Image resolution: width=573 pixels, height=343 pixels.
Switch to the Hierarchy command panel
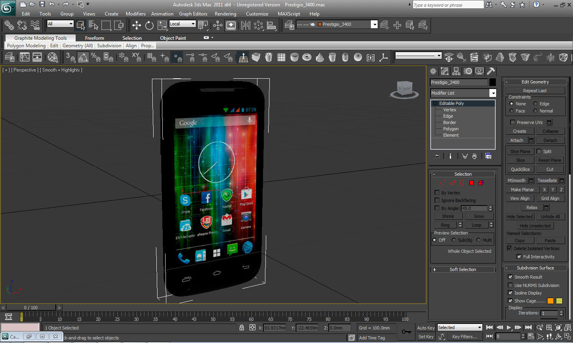click(x=456, y=71)
